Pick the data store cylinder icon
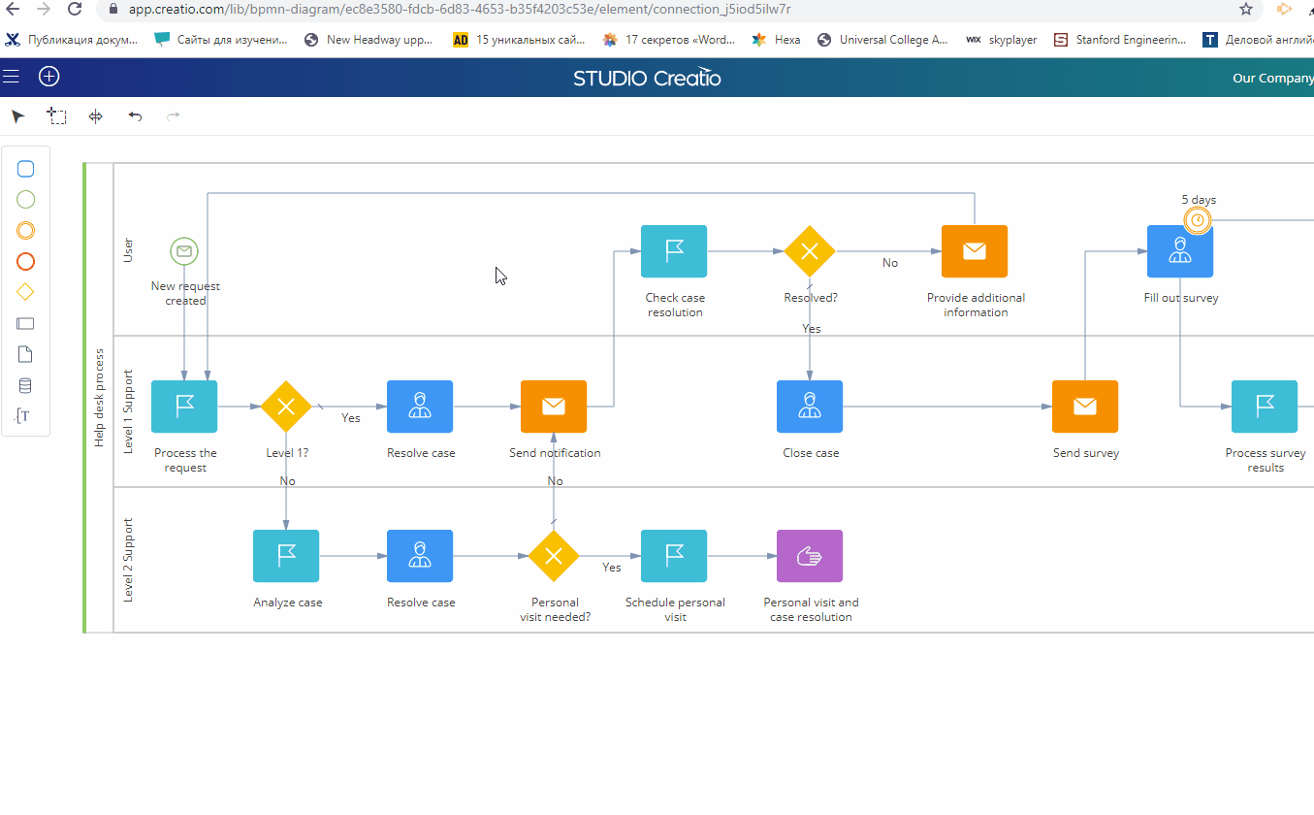1314x815 pixels. 26,386
